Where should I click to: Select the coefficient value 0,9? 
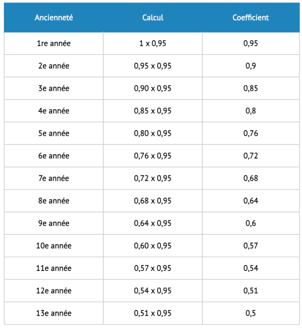click(251, 66)
